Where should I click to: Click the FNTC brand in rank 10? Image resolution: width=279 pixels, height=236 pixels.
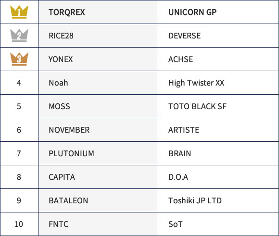click(x=59, y=224)
